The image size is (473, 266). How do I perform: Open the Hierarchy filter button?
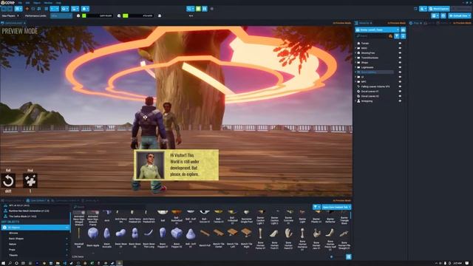click(397, 36)
